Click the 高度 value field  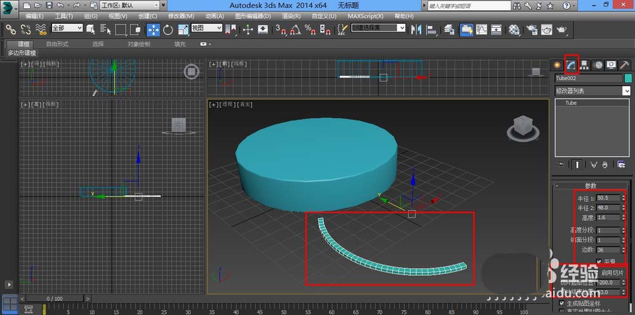608,218
